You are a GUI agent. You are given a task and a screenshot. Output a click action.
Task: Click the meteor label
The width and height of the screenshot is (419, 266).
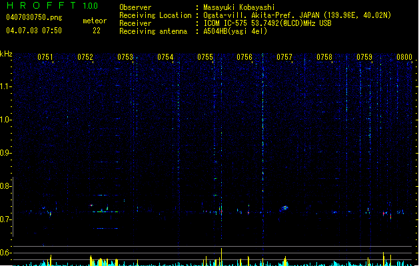[95, 21]
